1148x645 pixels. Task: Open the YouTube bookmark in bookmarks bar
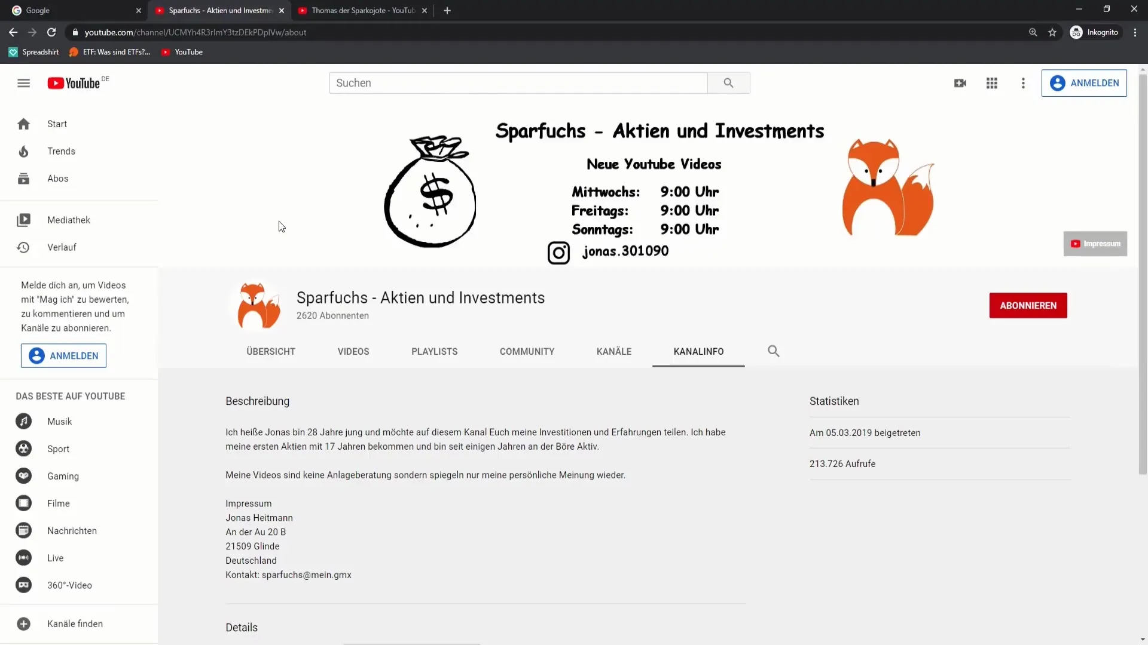[182, 52]
